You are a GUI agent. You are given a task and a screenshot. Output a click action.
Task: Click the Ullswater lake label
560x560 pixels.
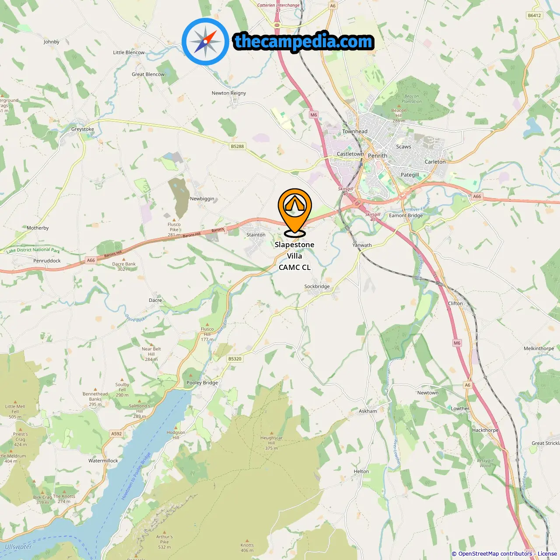coord(18,546)
